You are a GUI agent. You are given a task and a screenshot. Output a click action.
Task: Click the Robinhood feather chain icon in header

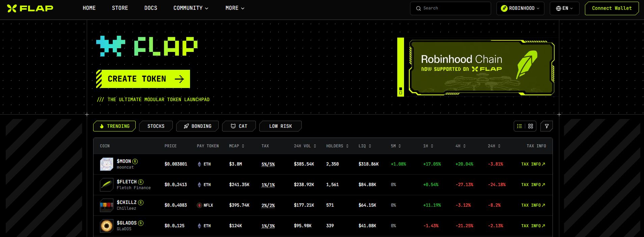(504, 8)
